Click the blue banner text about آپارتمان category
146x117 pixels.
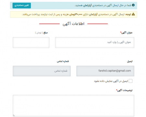[103, 5]
